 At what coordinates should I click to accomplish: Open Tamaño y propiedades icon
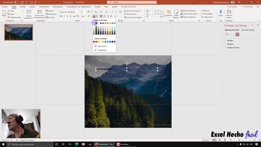(237, 34)
